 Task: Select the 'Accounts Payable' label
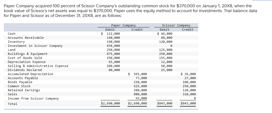pos(23,78)
